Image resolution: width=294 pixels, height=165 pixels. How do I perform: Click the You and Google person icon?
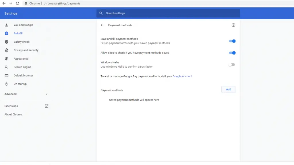pyautogui.click(x=7, y=25)
